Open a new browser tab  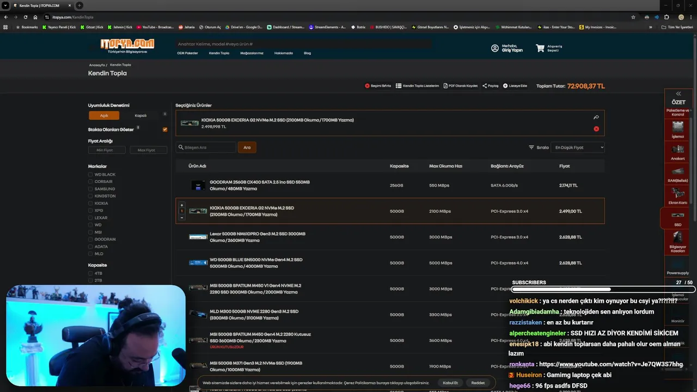coord(80,5)
